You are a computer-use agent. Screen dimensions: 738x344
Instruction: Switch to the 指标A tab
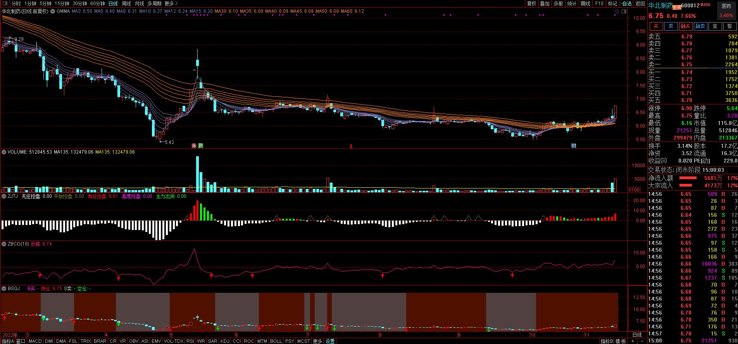pos(8,341)
